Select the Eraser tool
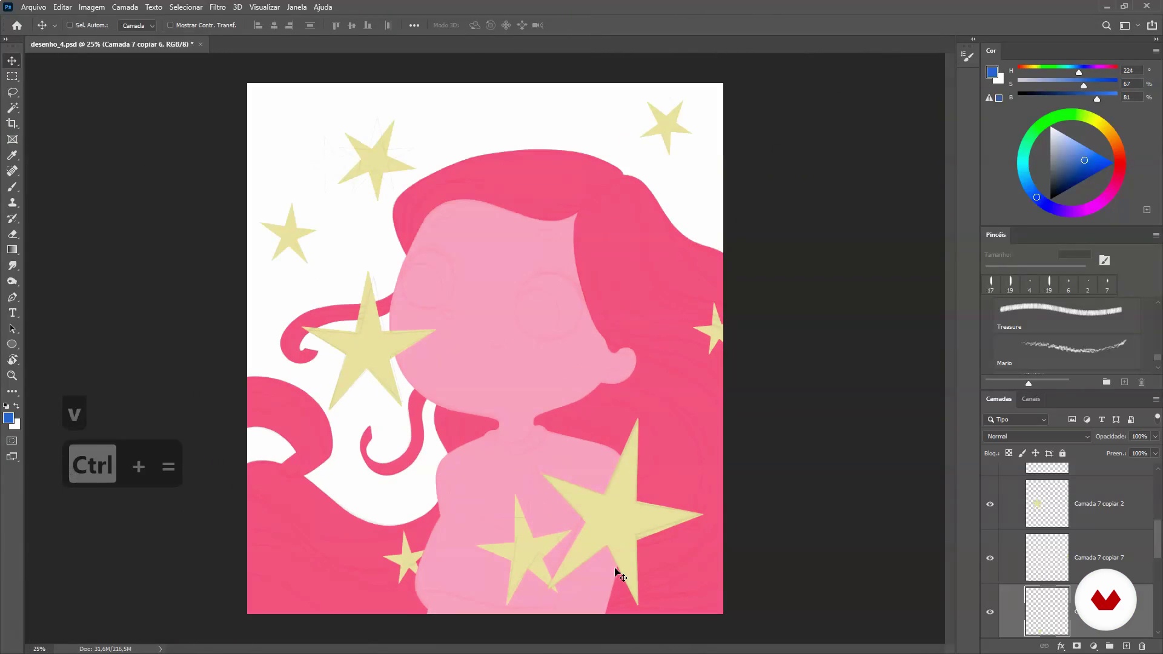The width and height of the screenshot is (1163, 654). click(12, 234)
